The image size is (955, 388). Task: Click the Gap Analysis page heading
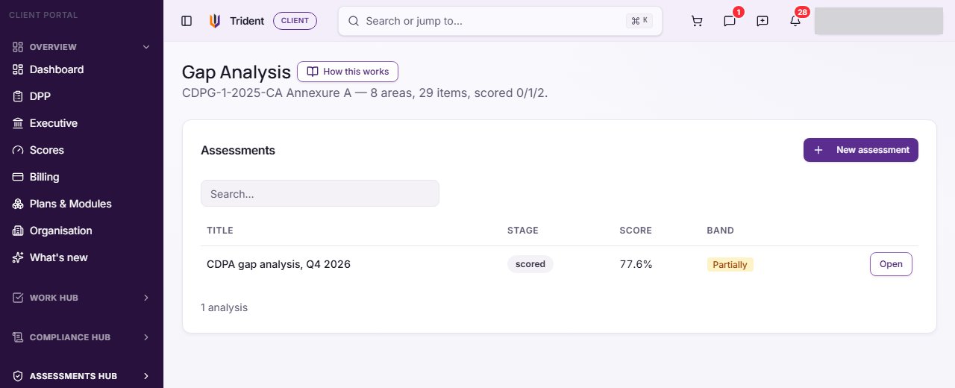click(x=237, y=72)
